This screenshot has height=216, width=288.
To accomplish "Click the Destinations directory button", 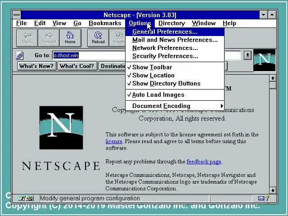I will click(112, 66).
